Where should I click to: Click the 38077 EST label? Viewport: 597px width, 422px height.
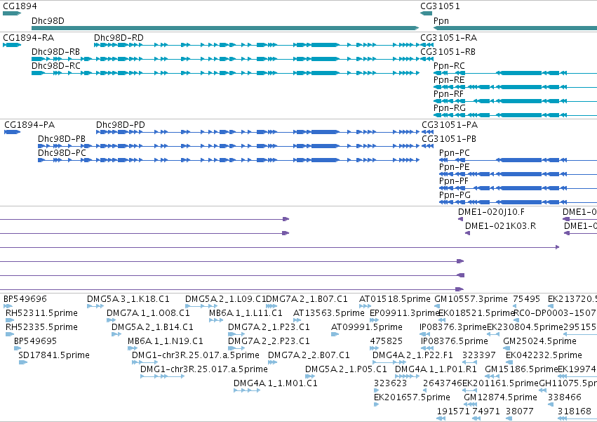pos(520,411)
